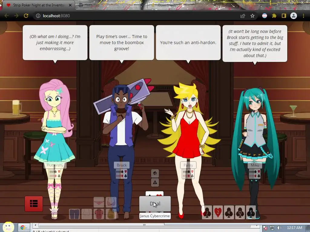Click the Chrome taskbar item
Image resolution: width=310 pixels, height=232 pixels.
(x=25, y=227)
